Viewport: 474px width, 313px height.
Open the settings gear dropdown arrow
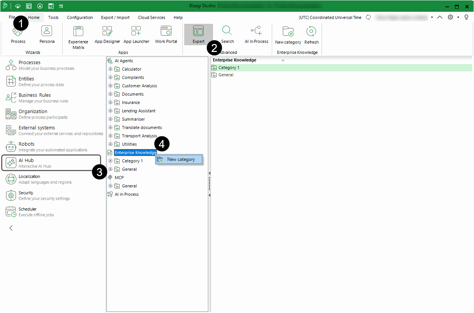(458, 17)
